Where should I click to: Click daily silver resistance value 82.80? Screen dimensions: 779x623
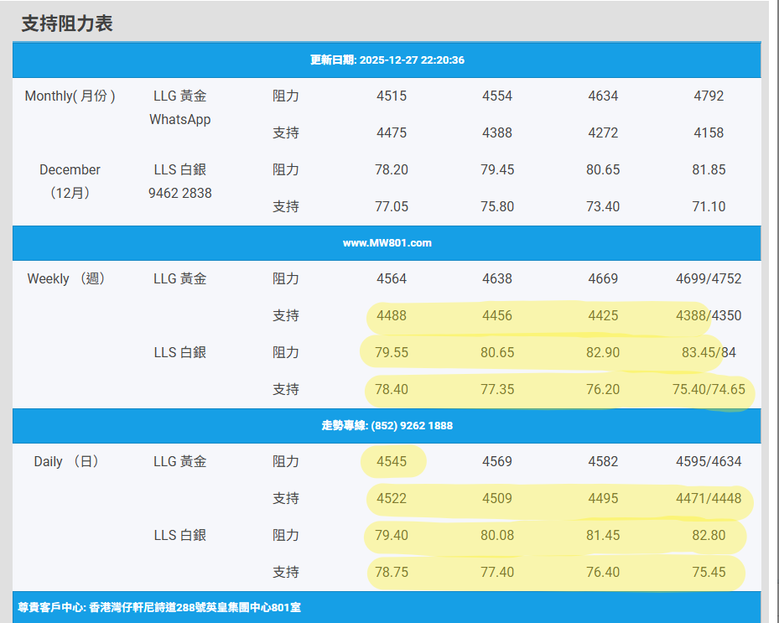709,535
